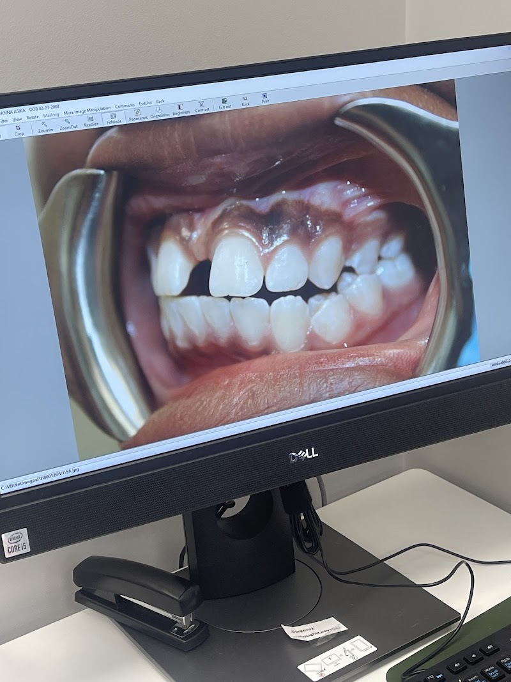Open the Orientation tool
Image resolution: width=511 pixels, height=682 pixels.
(x=160, y=112)
